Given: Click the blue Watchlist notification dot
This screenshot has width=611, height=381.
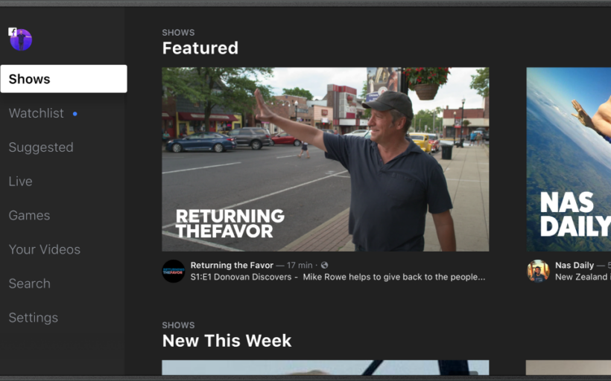Looking at the screenshot, I should pyautogui.click(x=75, y=114).
